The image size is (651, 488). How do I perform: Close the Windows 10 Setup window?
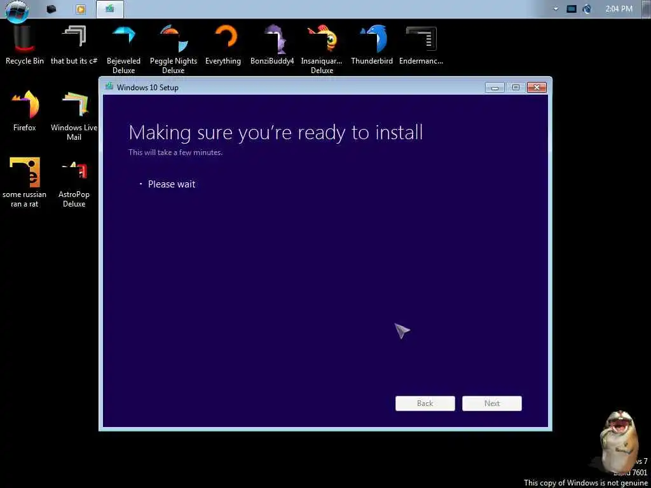point(537,88)
